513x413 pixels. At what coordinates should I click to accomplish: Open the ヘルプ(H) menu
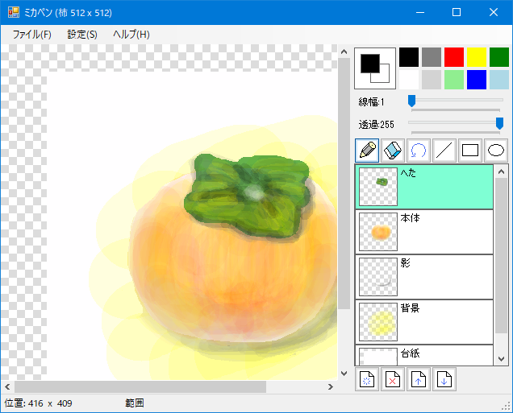[131, 35]
